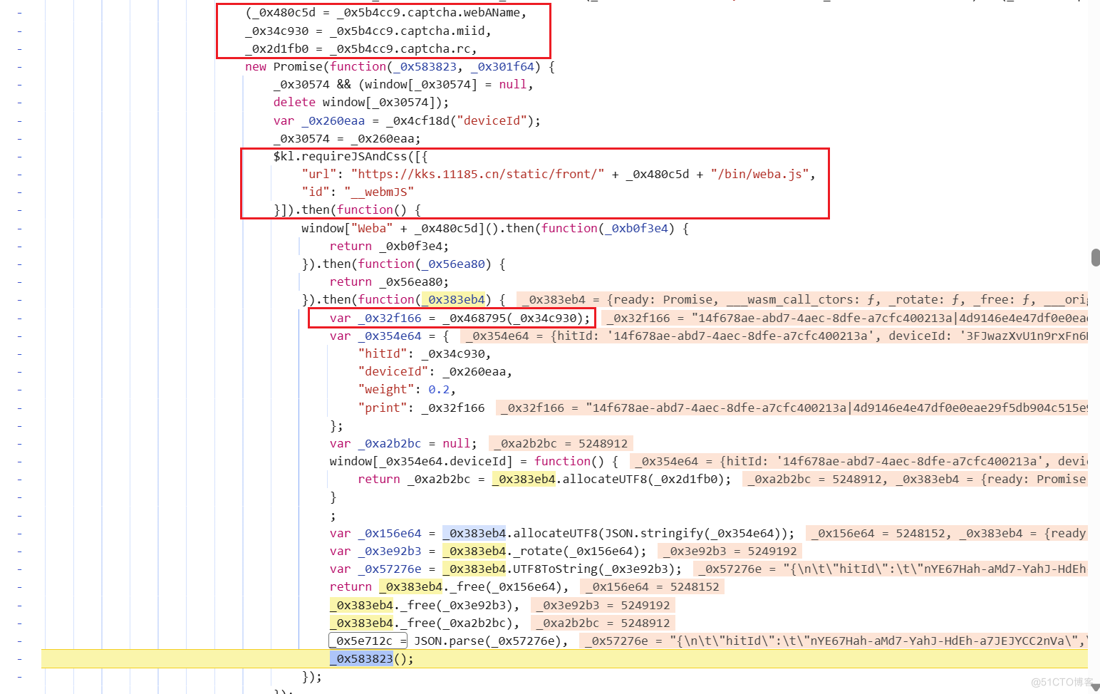
Task: Click 'JSON.stringify' in the code
Action: click(x=653, y=534)
